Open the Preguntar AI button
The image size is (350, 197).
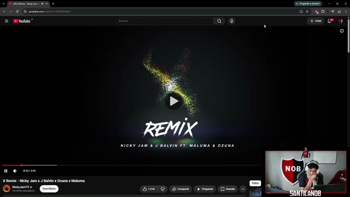[205, 189]
